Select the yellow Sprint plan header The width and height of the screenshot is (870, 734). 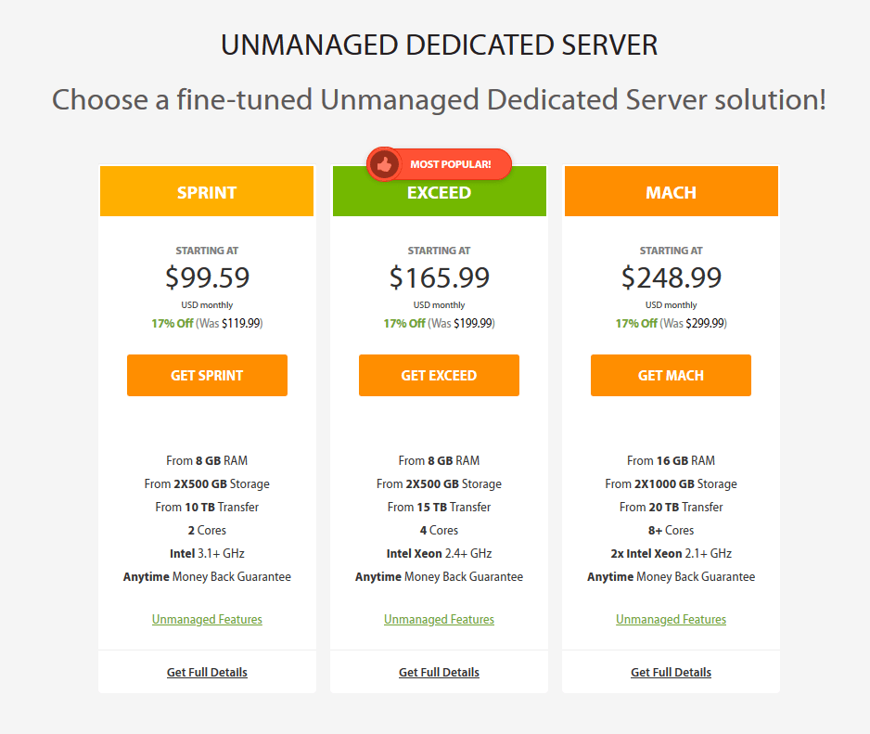pos(207,193)
